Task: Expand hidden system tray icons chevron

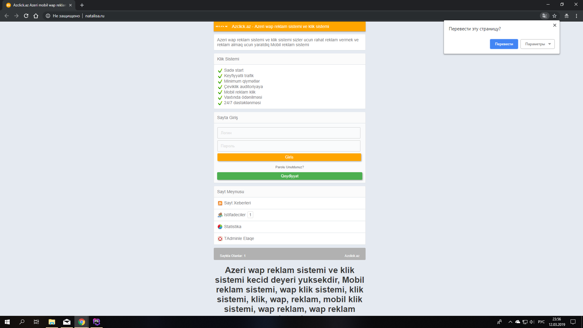Action: coord(510,322)
